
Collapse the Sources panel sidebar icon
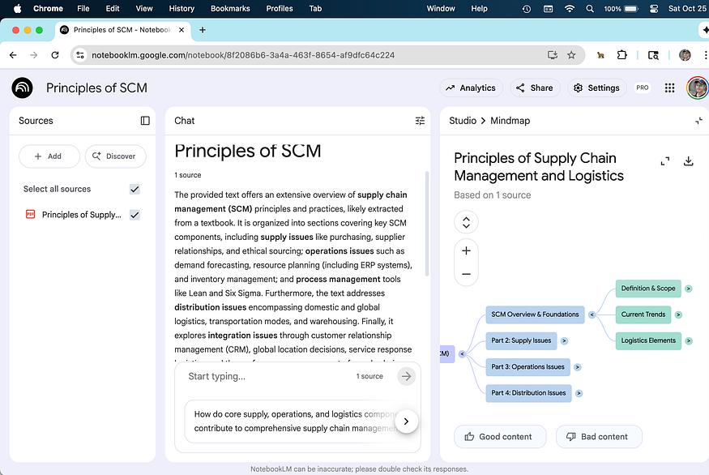[145, 121]
